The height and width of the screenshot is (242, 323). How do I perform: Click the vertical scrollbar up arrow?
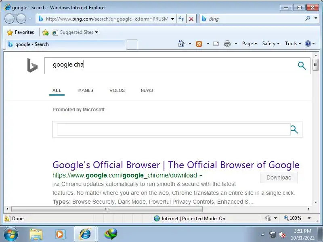pos(316,55)
